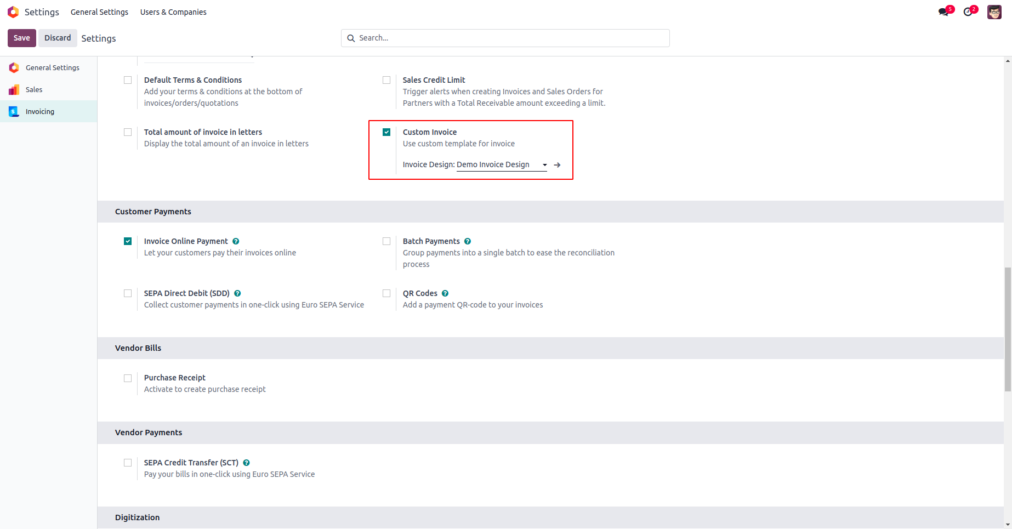Click the vertical scrollbar thumb

(1008, 329)
